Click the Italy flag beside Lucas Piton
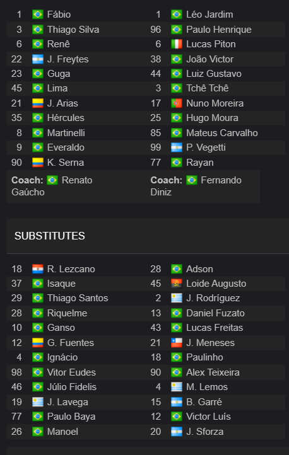289x455 pixels. pos(177,44)
